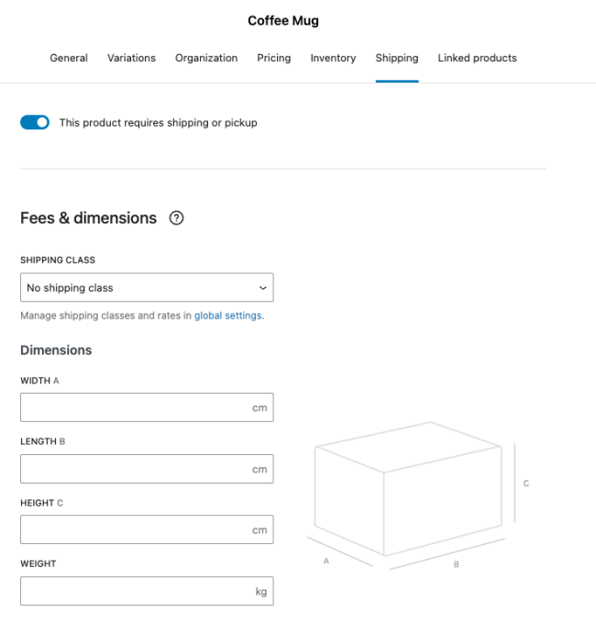Click the 'This product requires shipping or pickup' label
The image size is (596, 634).
click(158, 123)
